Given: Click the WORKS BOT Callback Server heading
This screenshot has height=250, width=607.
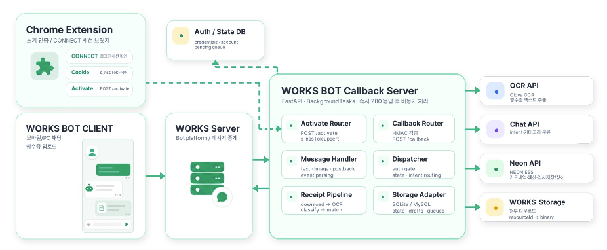Looking at the screenshot, I should pyautogui.click(x=349, y=91).
